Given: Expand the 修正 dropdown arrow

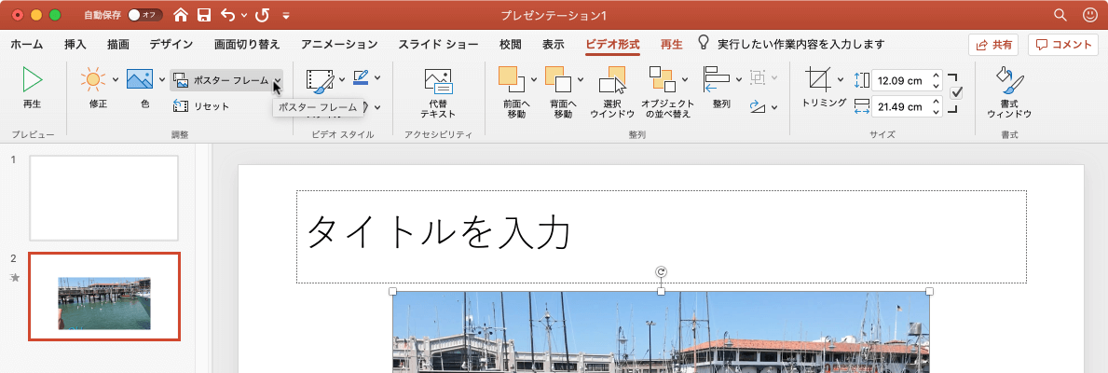Looking at the screenshot, I should [x=116, y=79].
